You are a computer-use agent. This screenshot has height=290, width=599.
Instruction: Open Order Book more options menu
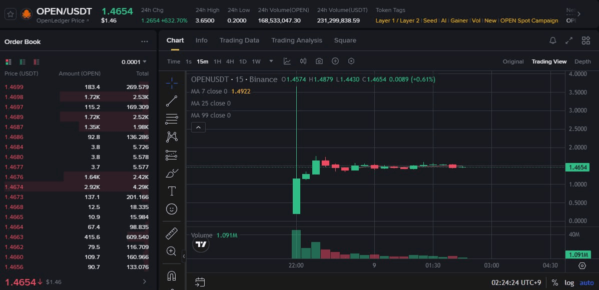click(x=145, y=41)
